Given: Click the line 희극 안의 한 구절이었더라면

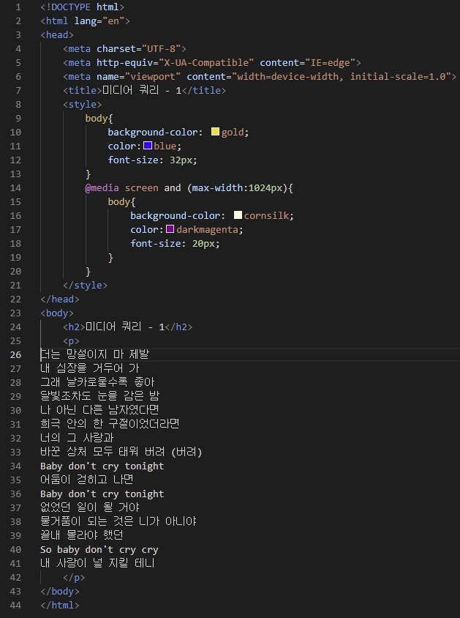Looking at the screenshot, I should tap(110, 424).
